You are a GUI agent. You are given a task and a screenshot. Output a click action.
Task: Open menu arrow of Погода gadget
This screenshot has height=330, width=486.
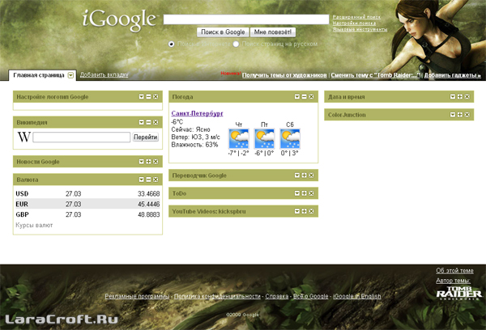[297, 97]
